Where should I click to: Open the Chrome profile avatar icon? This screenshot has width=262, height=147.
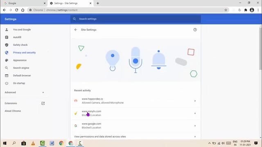(x=252, y=10)
